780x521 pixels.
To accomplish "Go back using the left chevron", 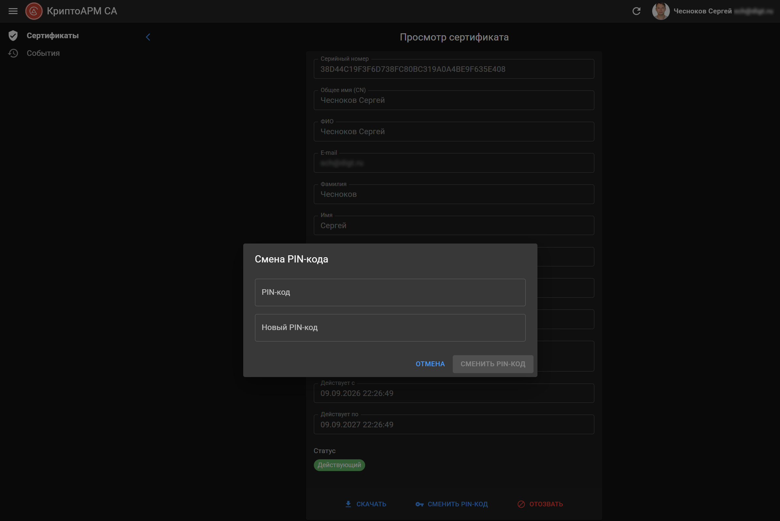I will 148,37.
